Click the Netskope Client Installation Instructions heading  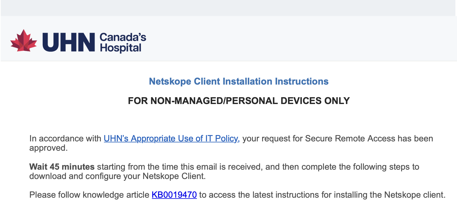click(x=239, y=82)
